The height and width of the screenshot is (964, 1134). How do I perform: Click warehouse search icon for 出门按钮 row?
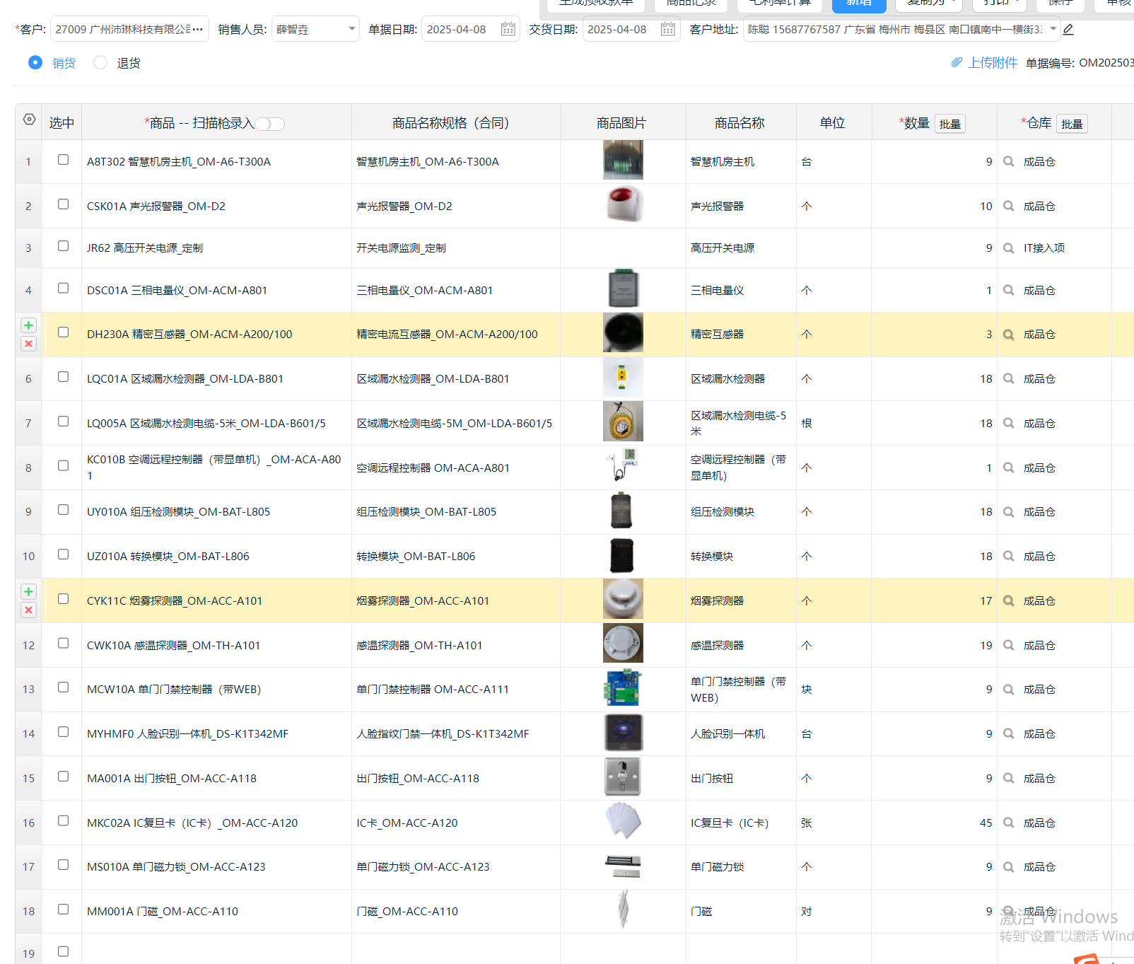click(x=1009, y=778)
